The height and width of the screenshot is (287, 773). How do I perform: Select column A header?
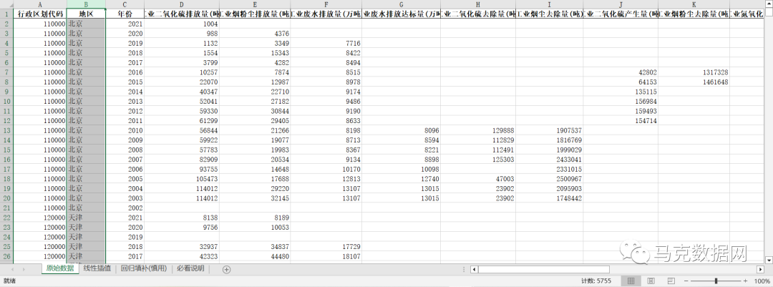point(40,4)
